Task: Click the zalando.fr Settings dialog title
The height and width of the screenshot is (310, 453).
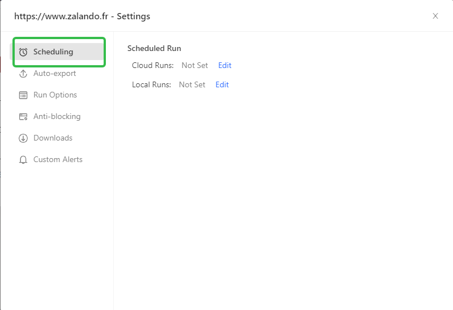Action: coord(82,16)
